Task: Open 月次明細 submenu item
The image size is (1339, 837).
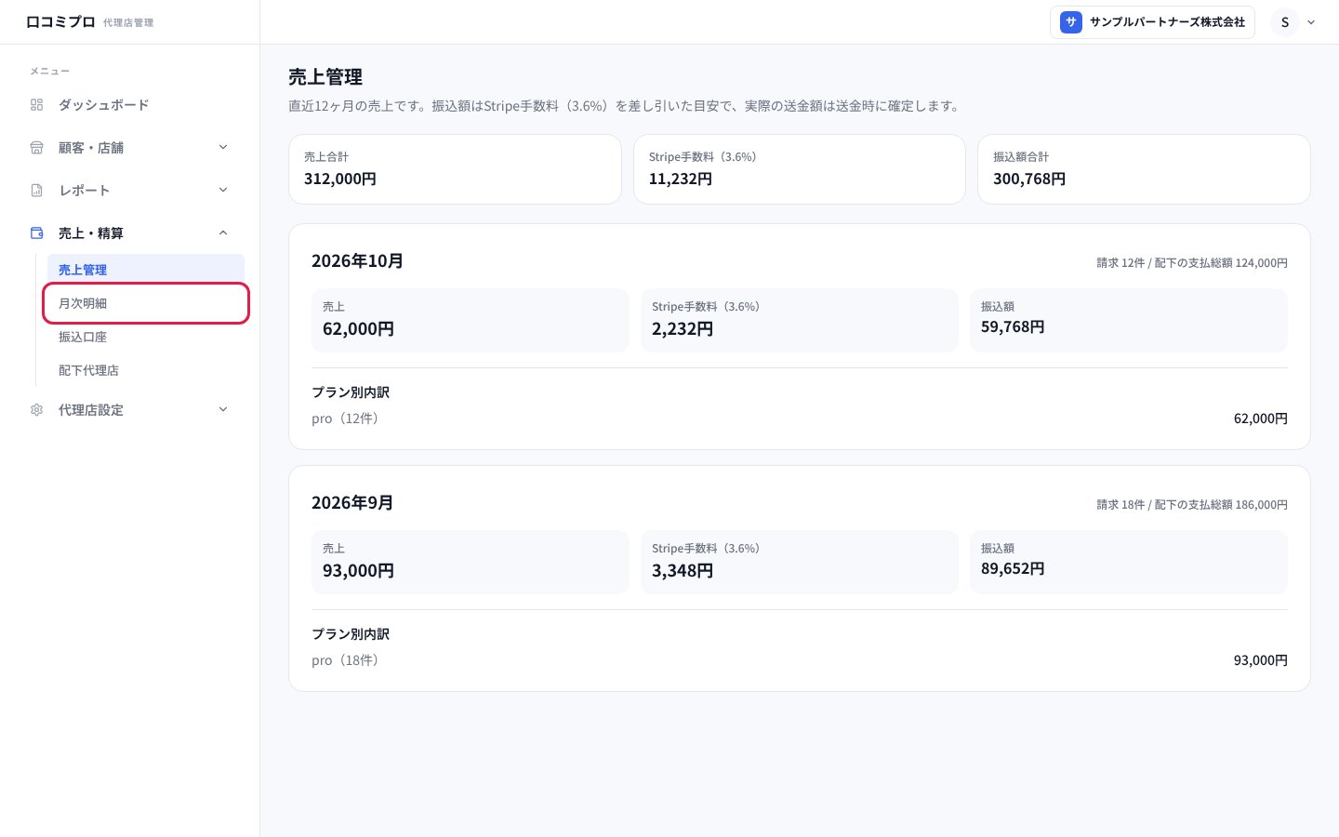Action: (146, 303)
